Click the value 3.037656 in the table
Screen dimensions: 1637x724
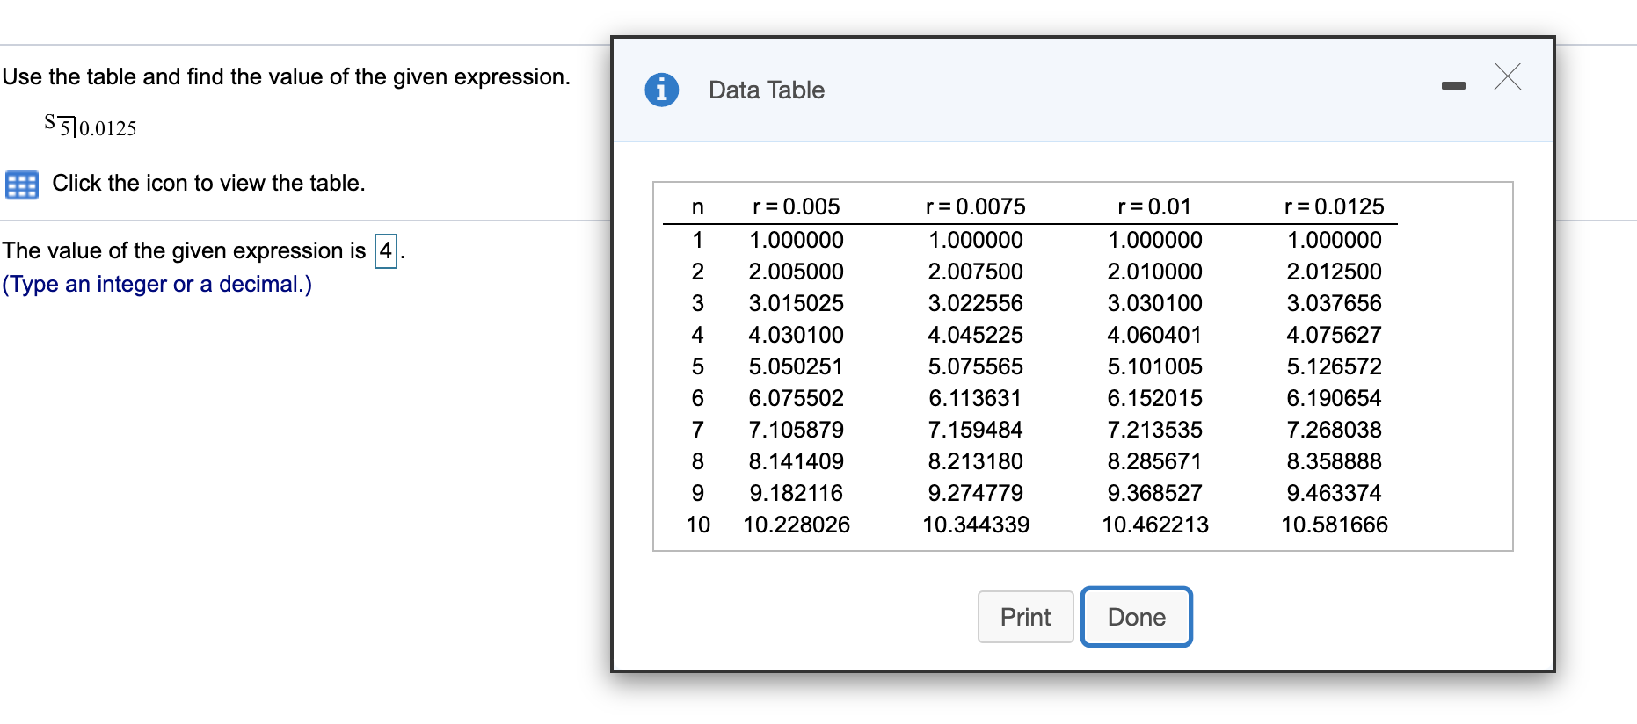point(1334,303)
